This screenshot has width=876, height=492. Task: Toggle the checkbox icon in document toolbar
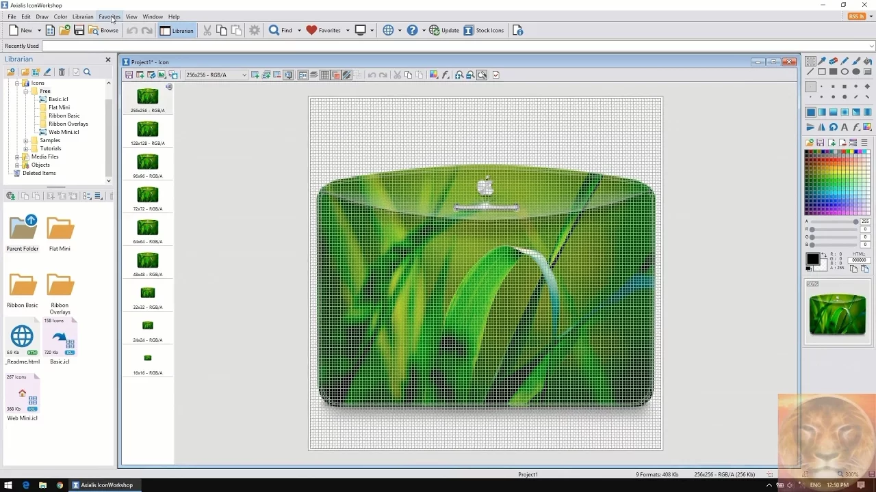(495, 75)
